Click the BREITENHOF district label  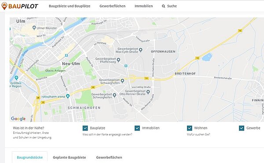(x=185, y=74)
